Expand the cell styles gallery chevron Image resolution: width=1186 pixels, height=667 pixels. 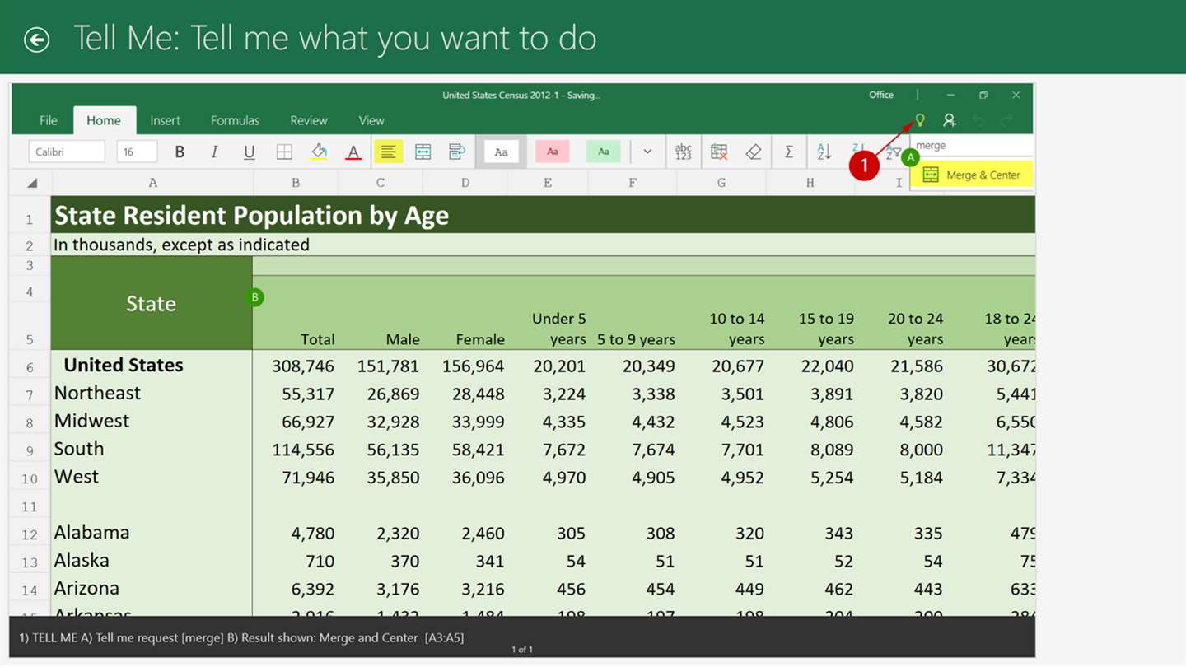point(647,152)
